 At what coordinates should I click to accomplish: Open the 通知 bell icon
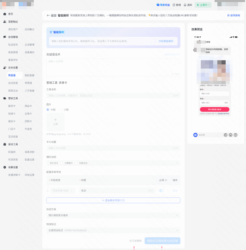coord(185,5)
